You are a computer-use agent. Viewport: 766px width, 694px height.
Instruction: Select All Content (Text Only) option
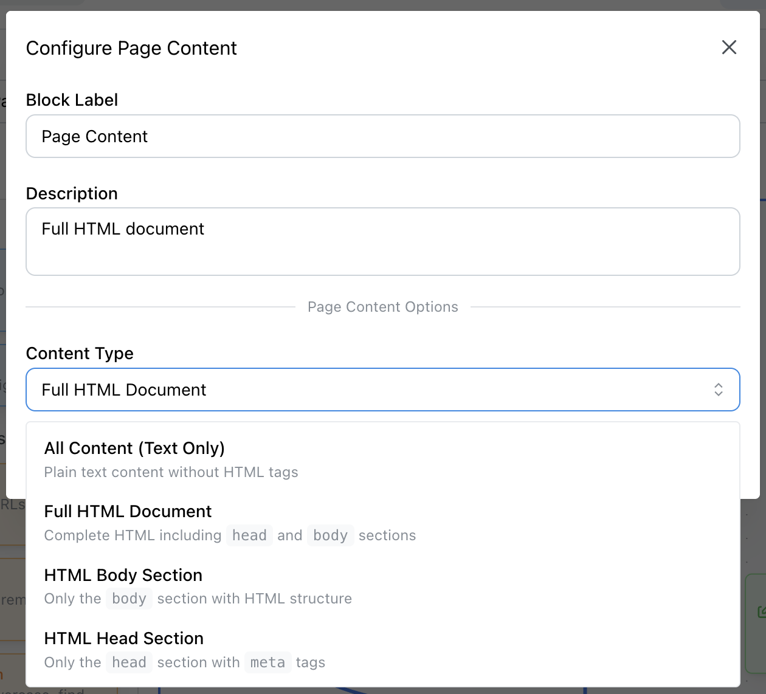134,448
